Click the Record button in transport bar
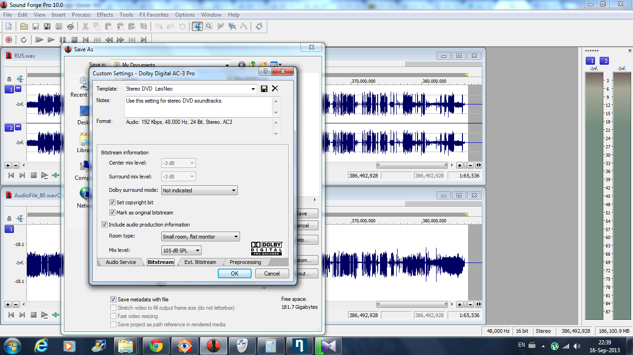Viewport: 633px width, 355px height. (x=8, y=40)
